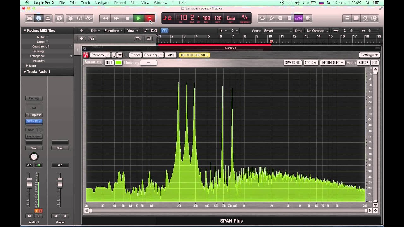This screenshot has width=404, height=227.
Task: Open the Navigate menu
Action: click(x=102, y=3)
